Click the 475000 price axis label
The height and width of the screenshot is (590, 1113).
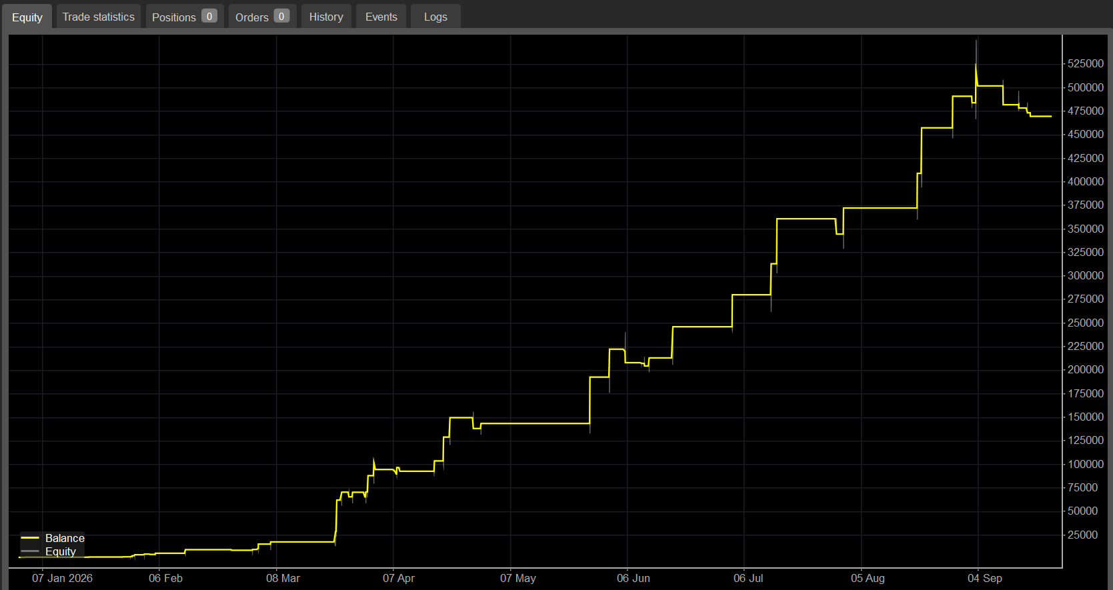(1086, 111)
